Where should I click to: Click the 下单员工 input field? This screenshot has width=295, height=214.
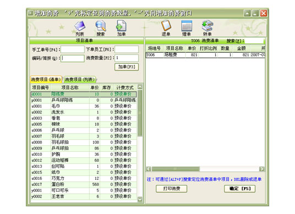(x=127, y=50)
